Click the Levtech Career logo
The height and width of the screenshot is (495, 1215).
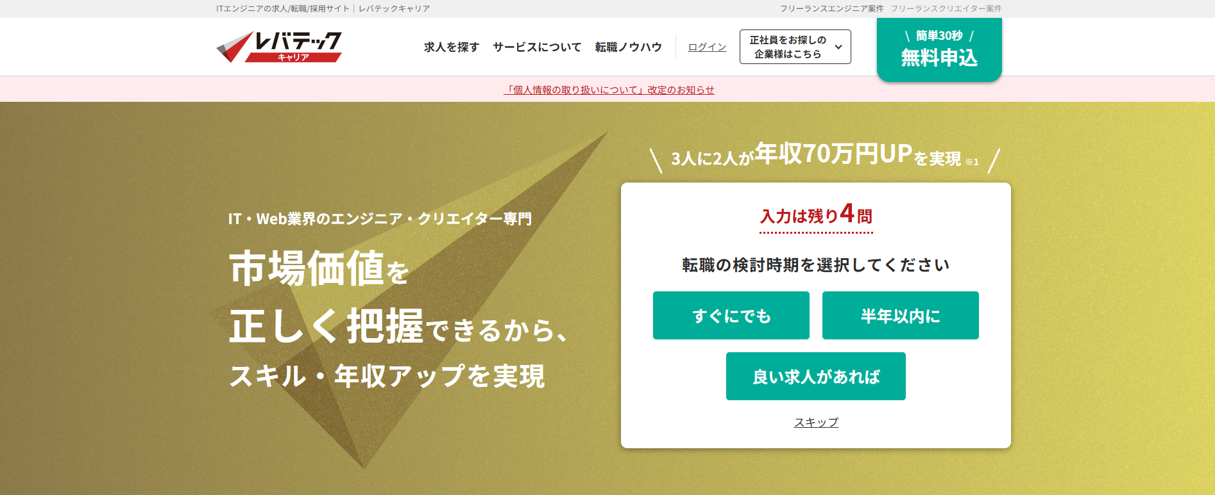pyautogui.click(x=279, y=47)
